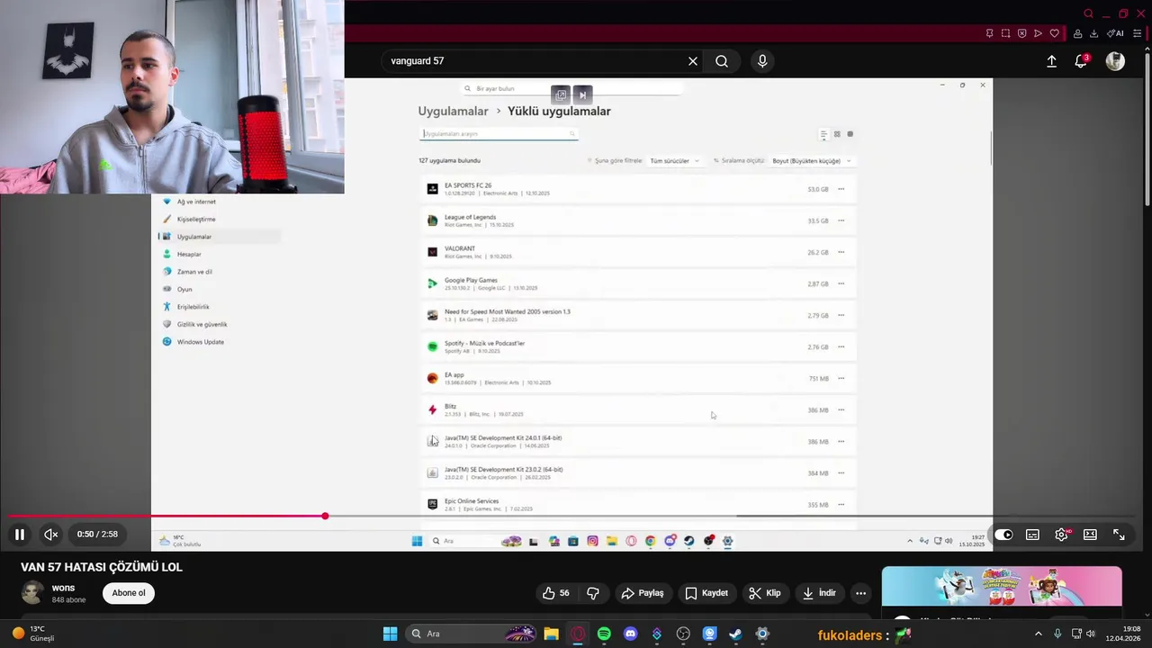This screenshot has height=648, width=1152.
Task: Click the YouTube search field
Action: [x=535, y=61]
